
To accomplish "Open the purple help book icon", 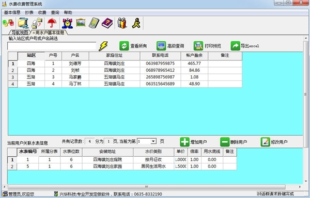I will pos(107,23).
